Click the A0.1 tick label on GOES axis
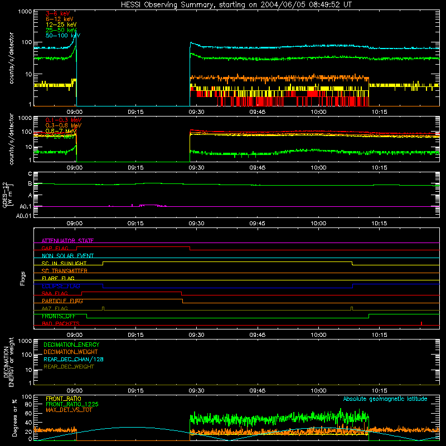This screenshot has width=446, height=446. (26, 206)
